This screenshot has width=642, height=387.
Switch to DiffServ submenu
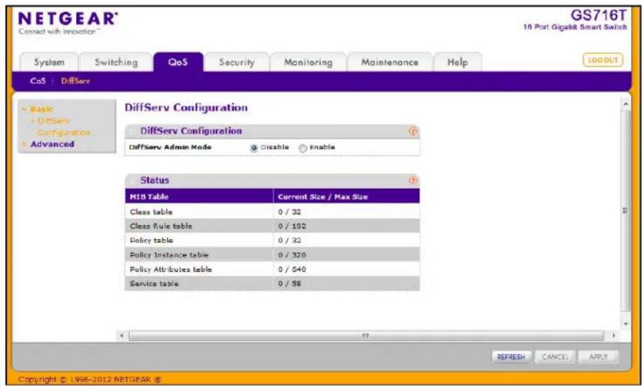click(75, 81)
